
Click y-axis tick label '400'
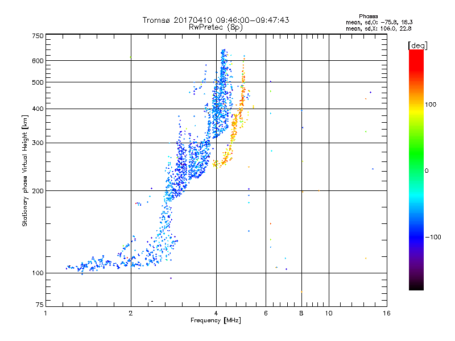click(38, 109)
